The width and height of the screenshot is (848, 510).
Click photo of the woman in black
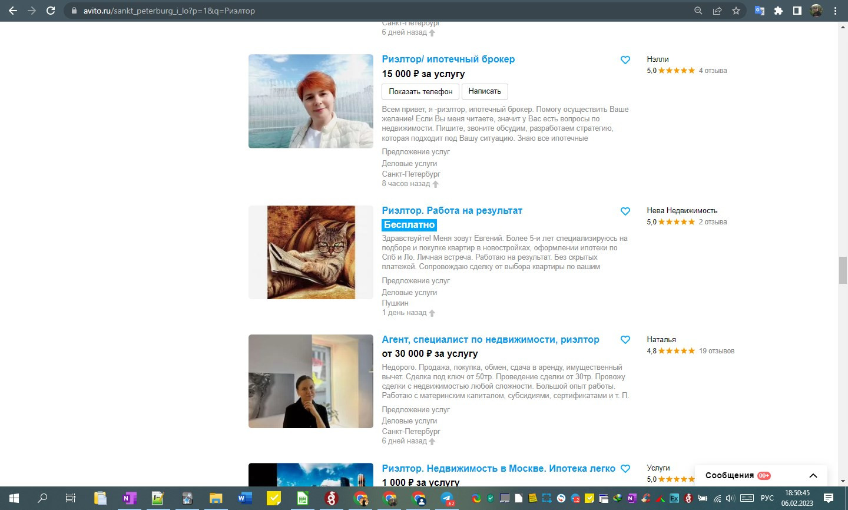[311, 381]
